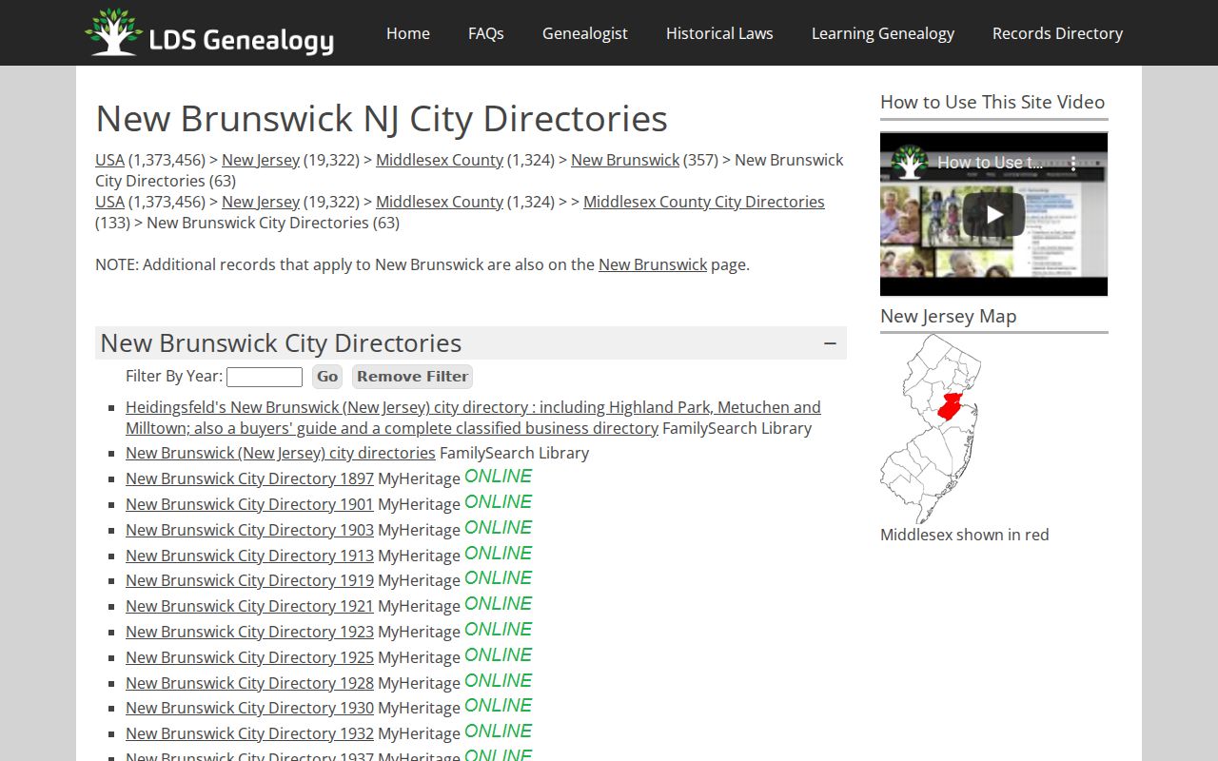This screenshot has width=1218, height=761.
Task: Play the How to Use This Site video
Action: (993, 214)
